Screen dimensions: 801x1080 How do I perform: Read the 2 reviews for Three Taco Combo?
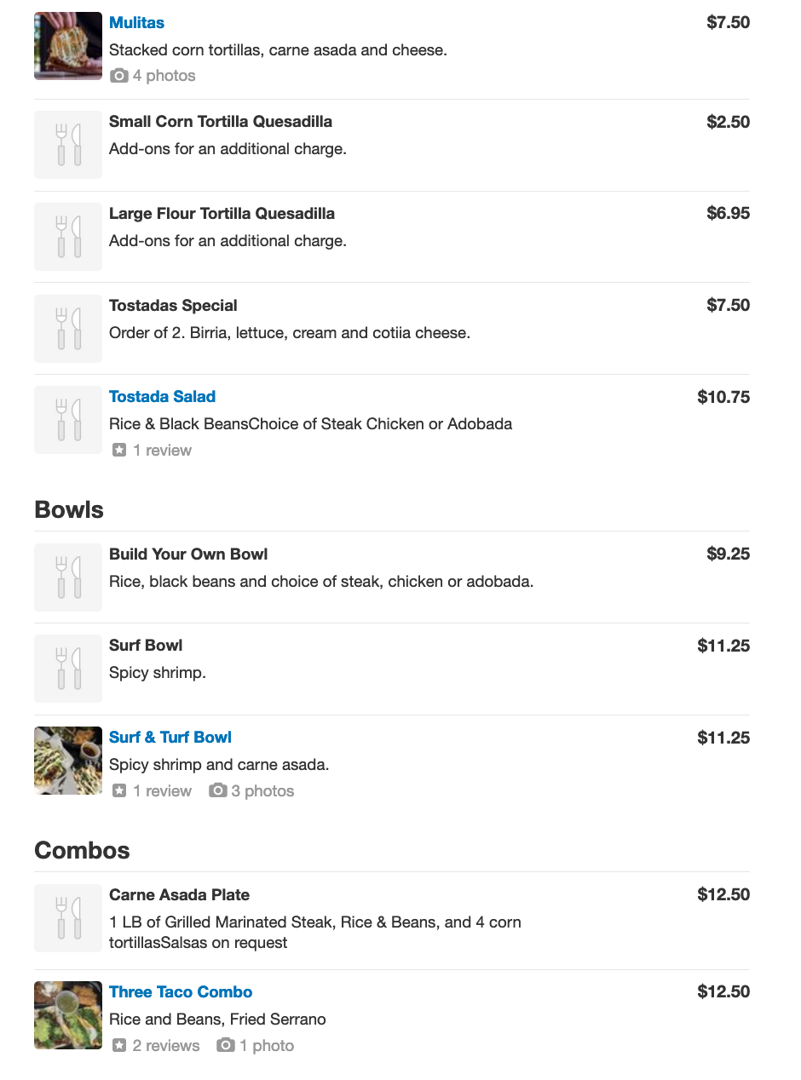166,1046
